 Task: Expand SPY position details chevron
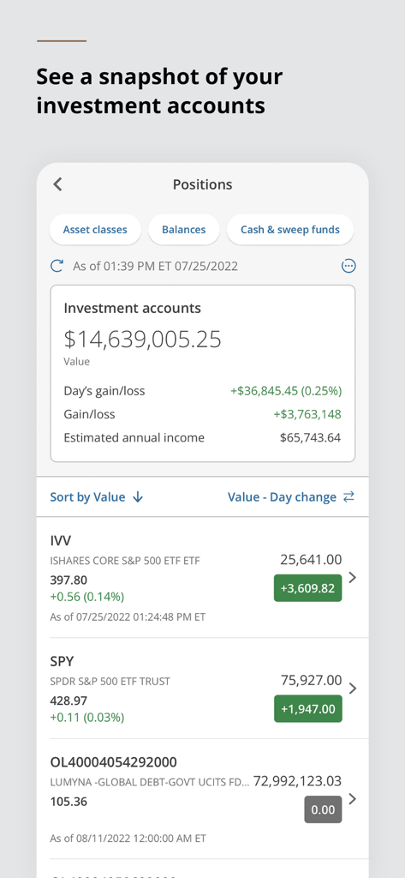353,689
